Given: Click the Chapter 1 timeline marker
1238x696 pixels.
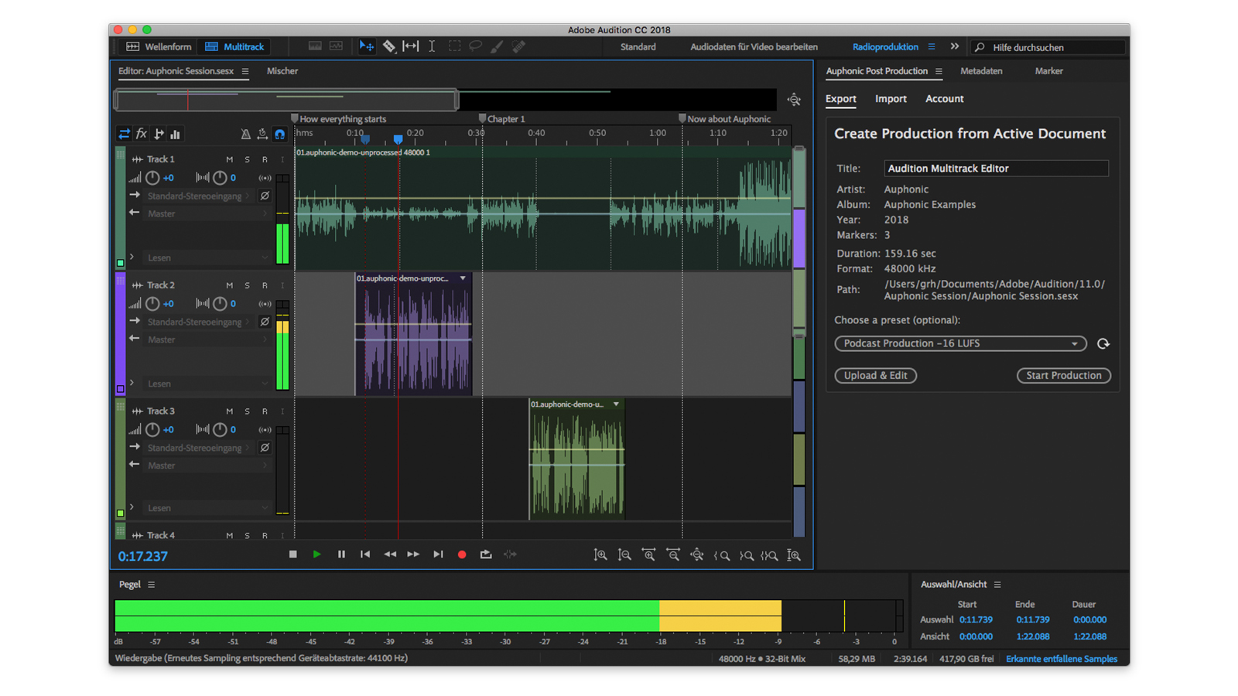Looking at the screenshot, I should 484,118.
